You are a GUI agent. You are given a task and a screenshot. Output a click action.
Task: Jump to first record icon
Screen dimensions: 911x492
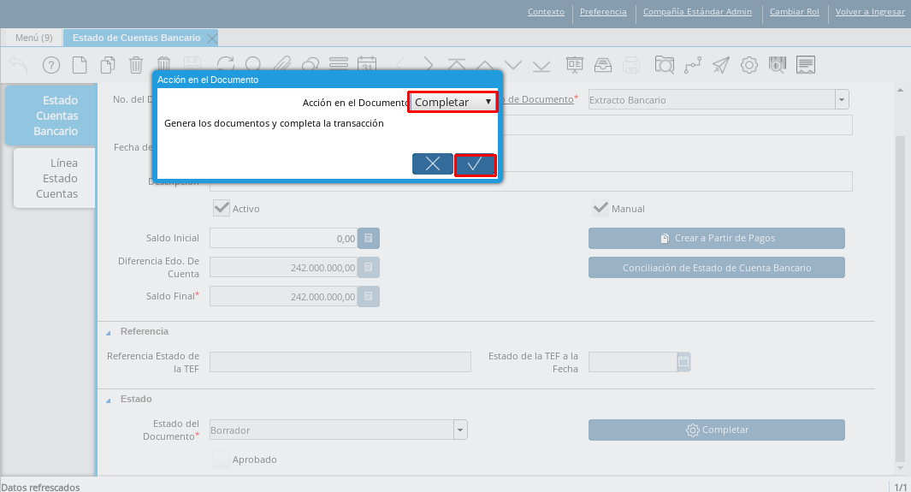click(456, 64)
